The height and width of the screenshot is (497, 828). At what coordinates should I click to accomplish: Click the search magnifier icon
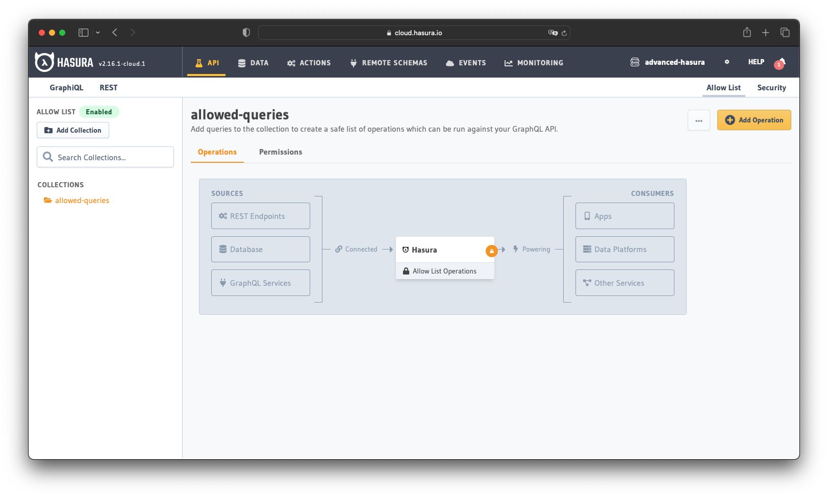point(48,157)
